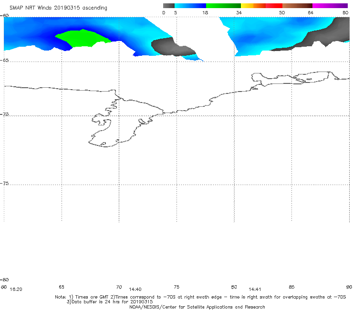Choose the green segment of the color bar
353x310 pixels.
223,6
